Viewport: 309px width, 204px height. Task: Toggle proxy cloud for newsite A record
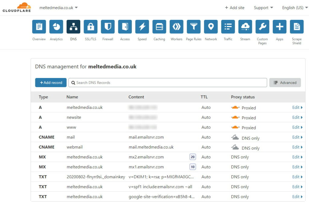[x=235, y=117]
